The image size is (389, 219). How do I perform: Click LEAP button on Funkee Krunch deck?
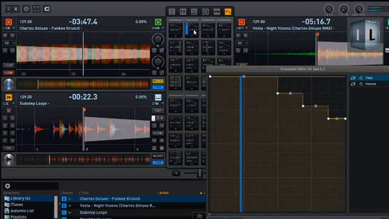tap(9, 65)
